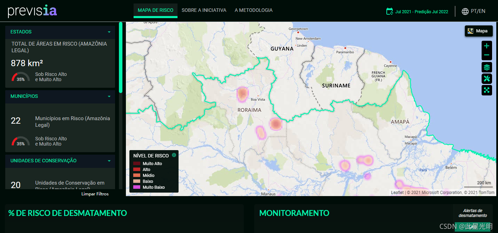Click the Muito Baixo legend color swatch
This screenshot has width=498, height=233.
pos(136,187)
